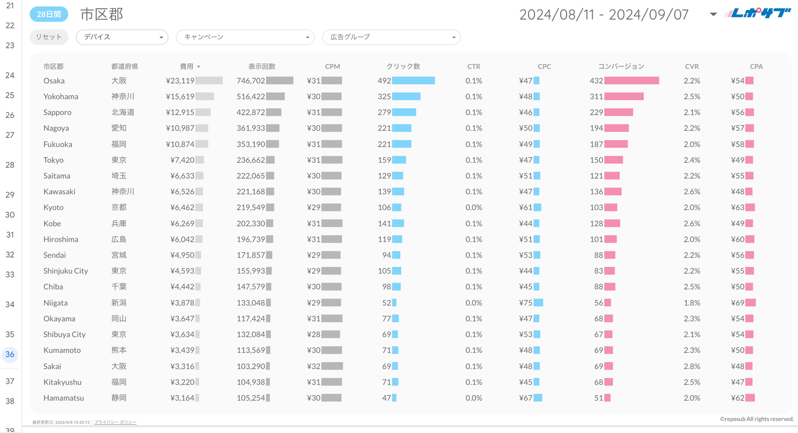Click the CPA column header
This screenshot has width=798, height=433.
[756, 66]
